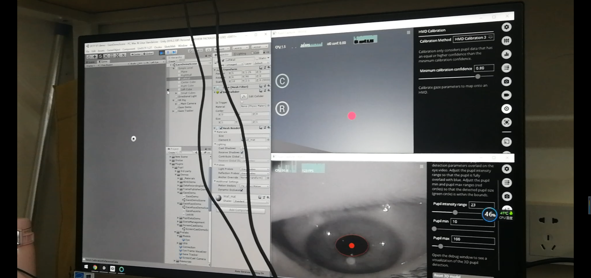Viewport: 591px width, 278px height.
Task: Open the detection focus icon in world sidebar
Action: 506,122
